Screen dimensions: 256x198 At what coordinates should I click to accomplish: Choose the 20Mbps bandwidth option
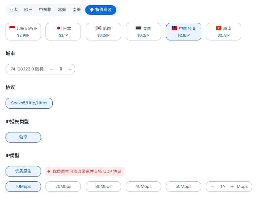coord(63,187)
